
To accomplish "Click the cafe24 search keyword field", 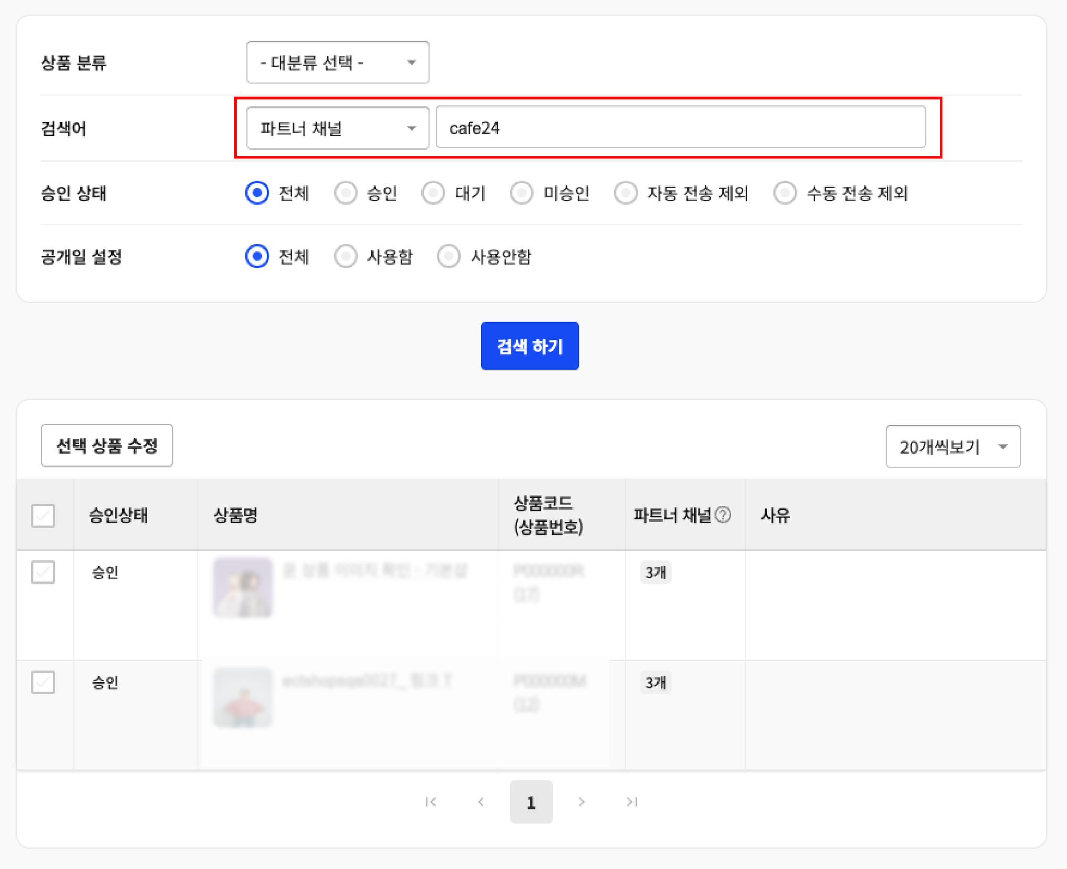I will [x=680, y=128].
